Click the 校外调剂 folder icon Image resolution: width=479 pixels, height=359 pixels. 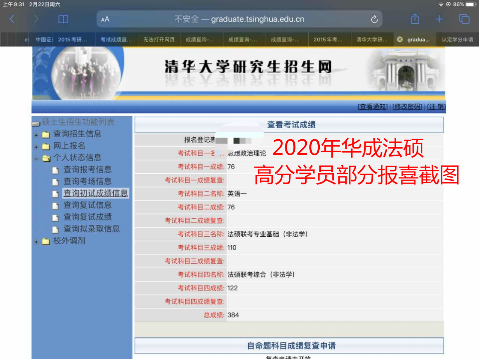click(46, 241)
